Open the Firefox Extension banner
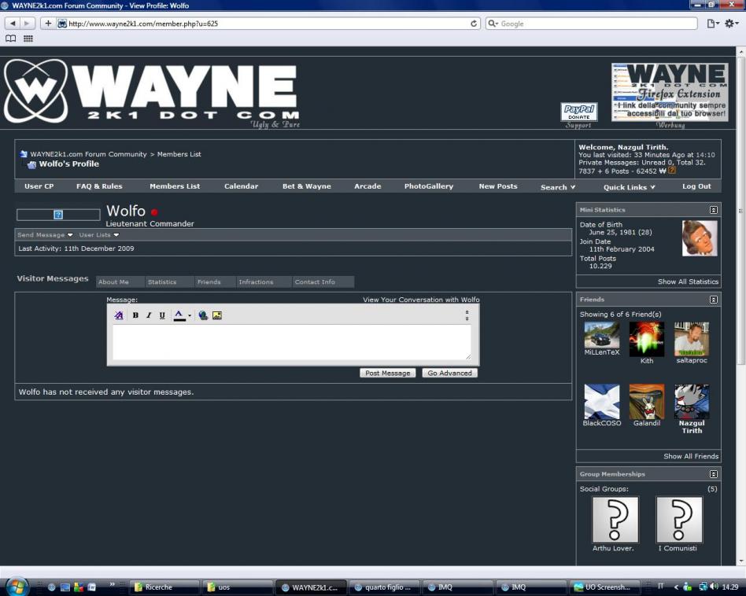This screenshot has width=746, height=596. click(670, 92)
